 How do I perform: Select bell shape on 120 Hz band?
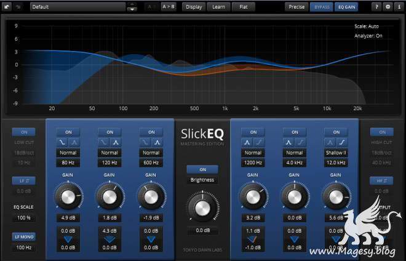[x=116, y=142]
